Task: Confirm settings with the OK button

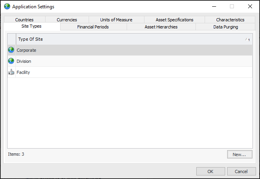Action: (x=211, y=171)
